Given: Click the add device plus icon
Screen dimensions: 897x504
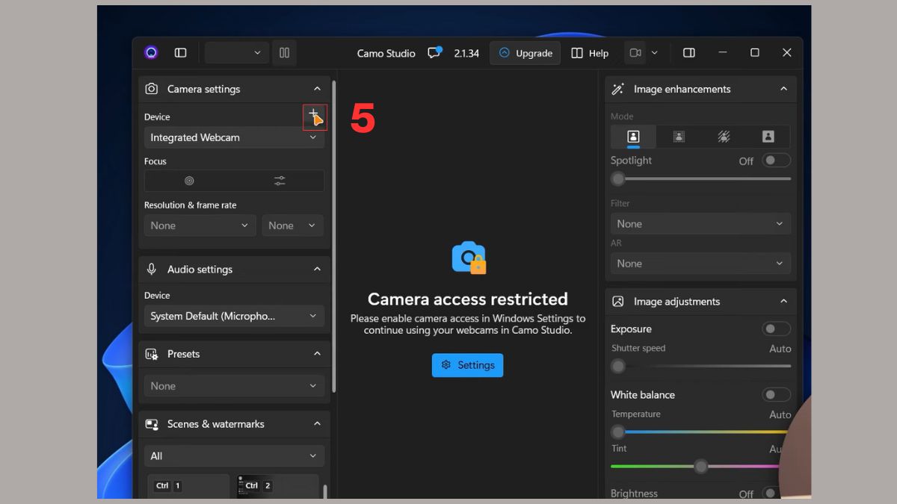Looking at the screenshot, I should [x=314, y=115].
